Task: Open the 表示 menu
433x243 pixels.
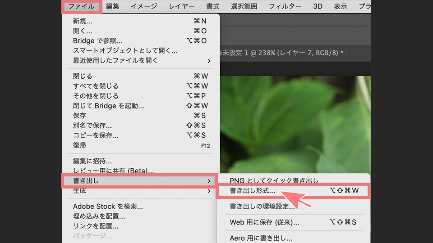Action: [340, 6]
